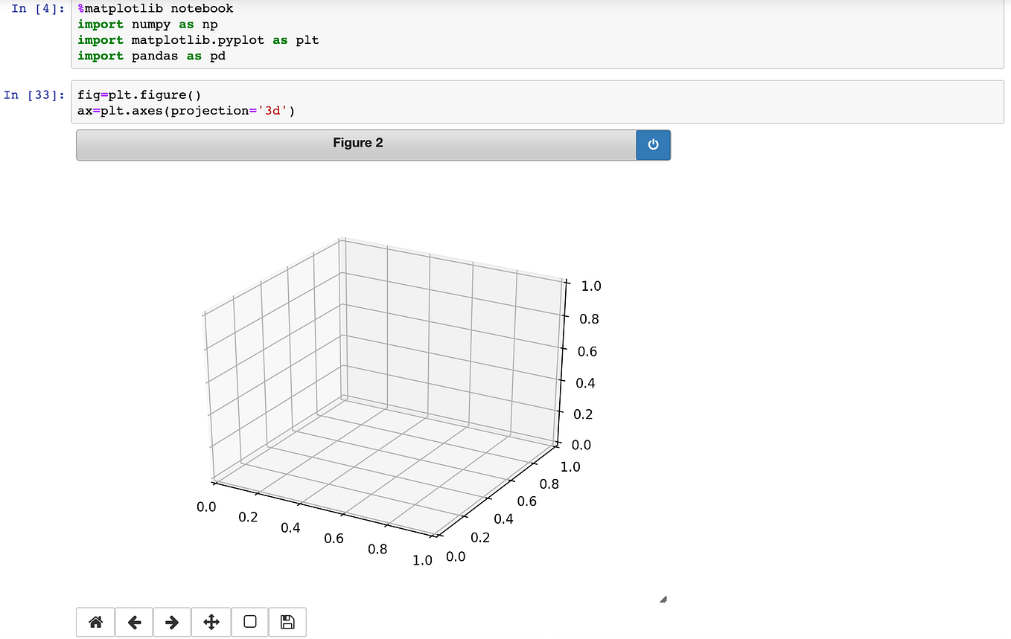Click the Save figure disk icon
The height and width of the screenshot is (639, 1011).
pyautogui.click(x=288, y=622)
